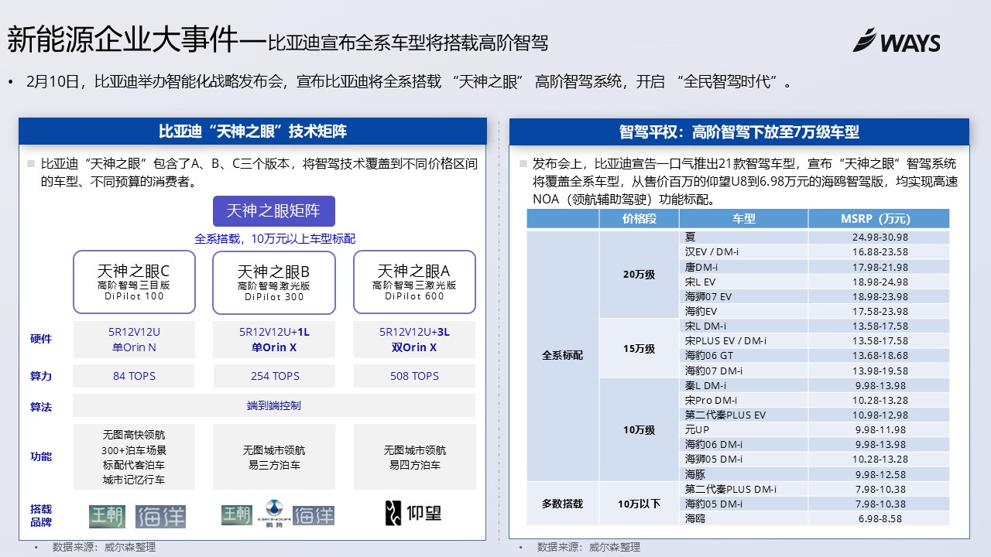The width and height of the screenshot is (991, 557).
Task: Click the 508 TOPS value
Action: click(414, 376)
